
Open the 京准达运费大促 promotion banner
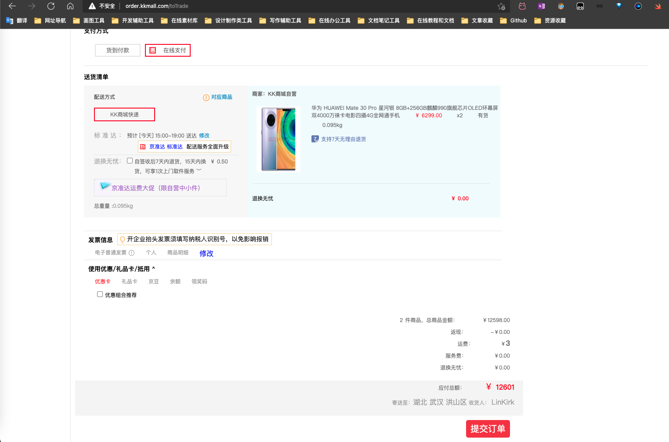[160, 188]
